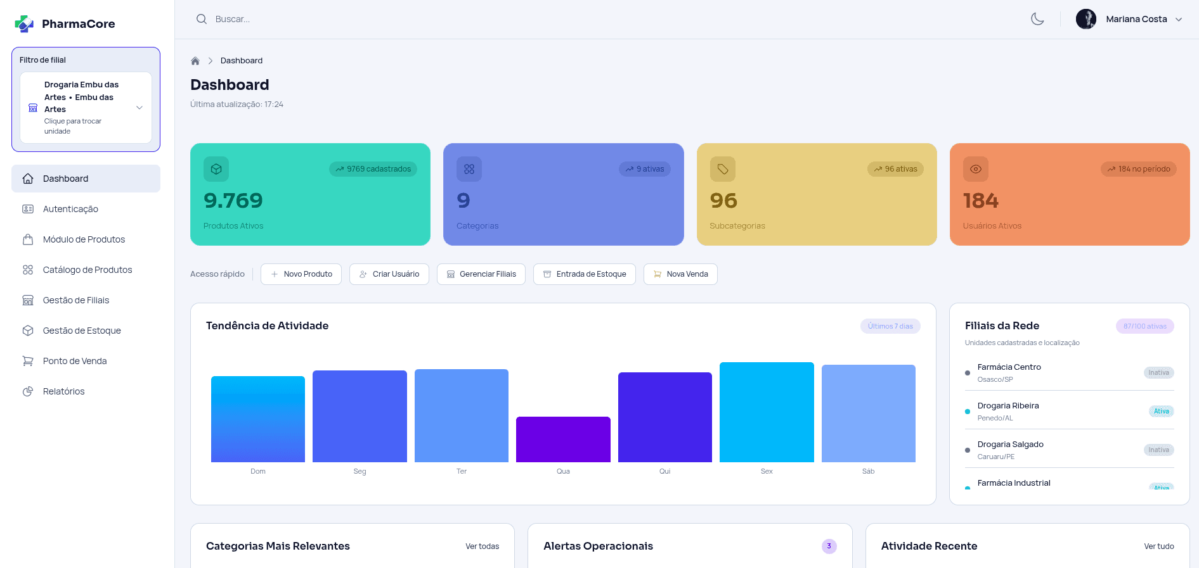Toggle dark mode with the moon icon
1199x568 pixels.
point(1037,19)
